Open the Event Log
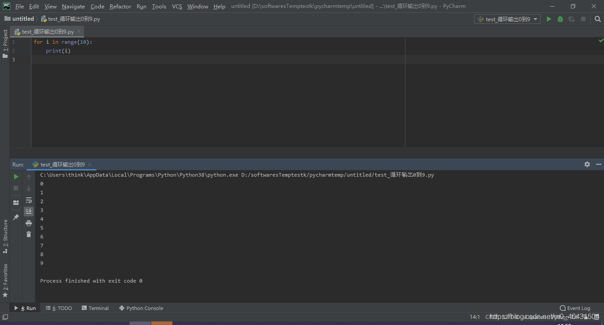 coord(575,308)
